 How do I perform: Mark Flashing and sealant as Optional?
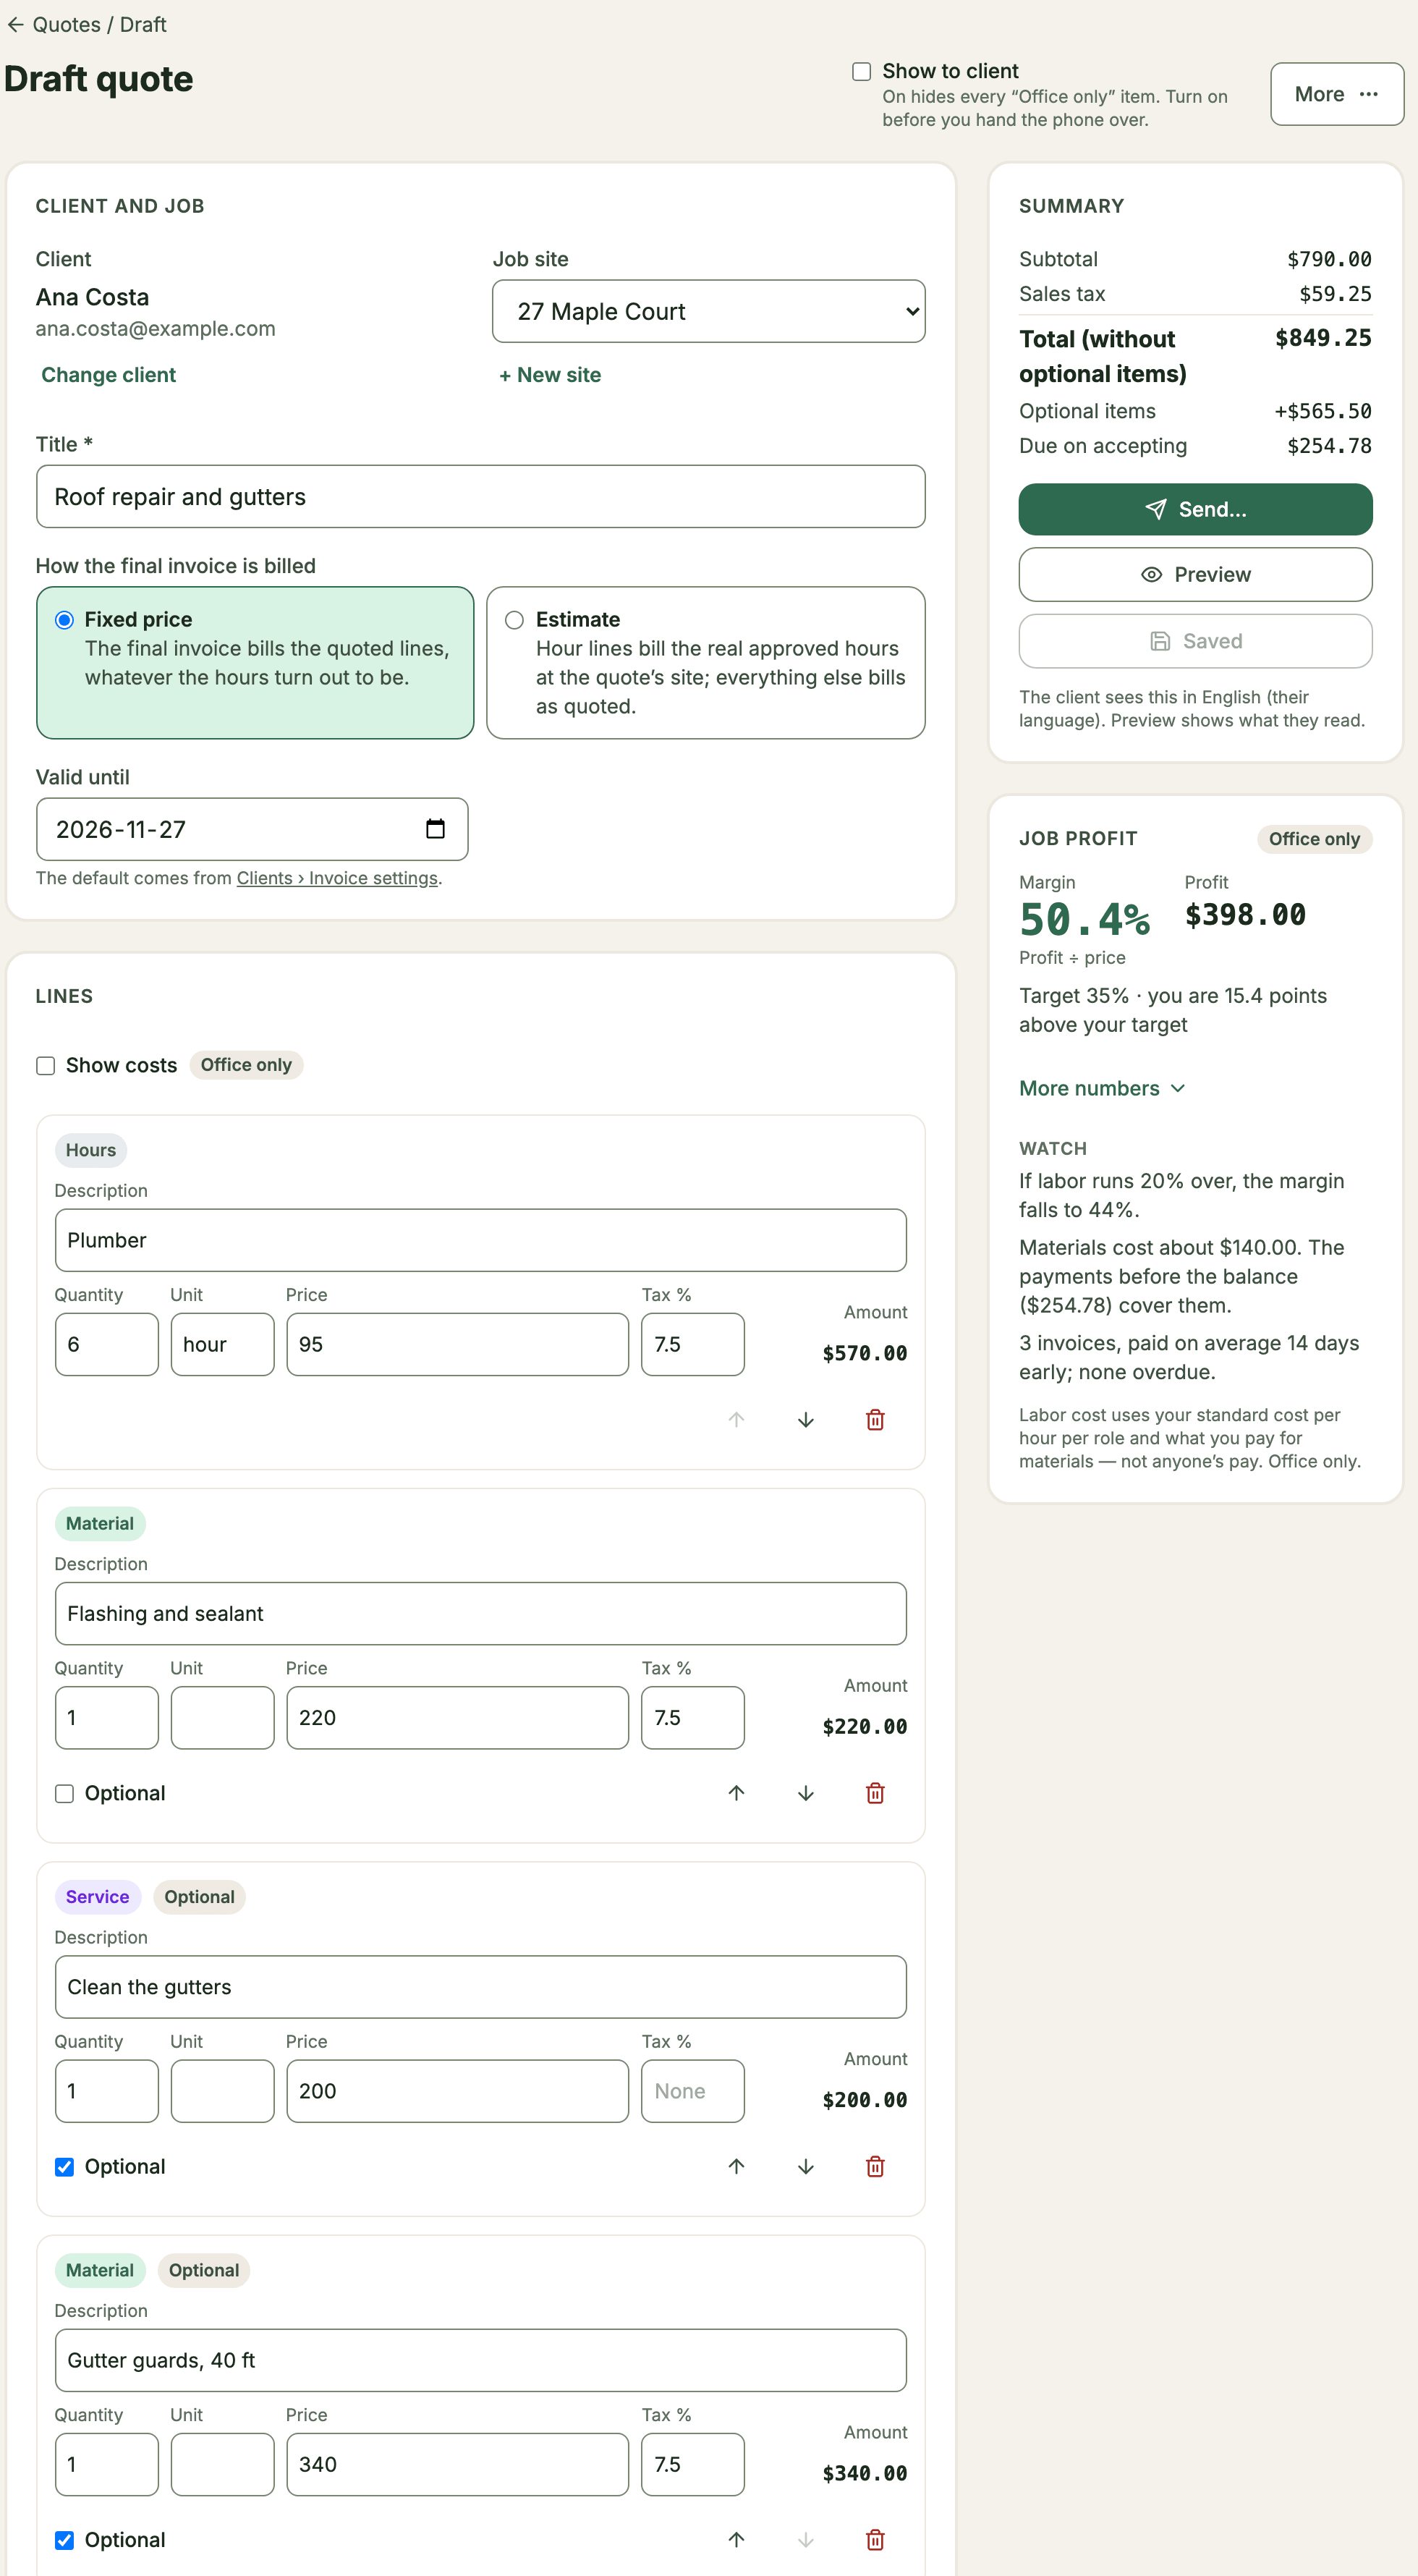(64, 1793)
